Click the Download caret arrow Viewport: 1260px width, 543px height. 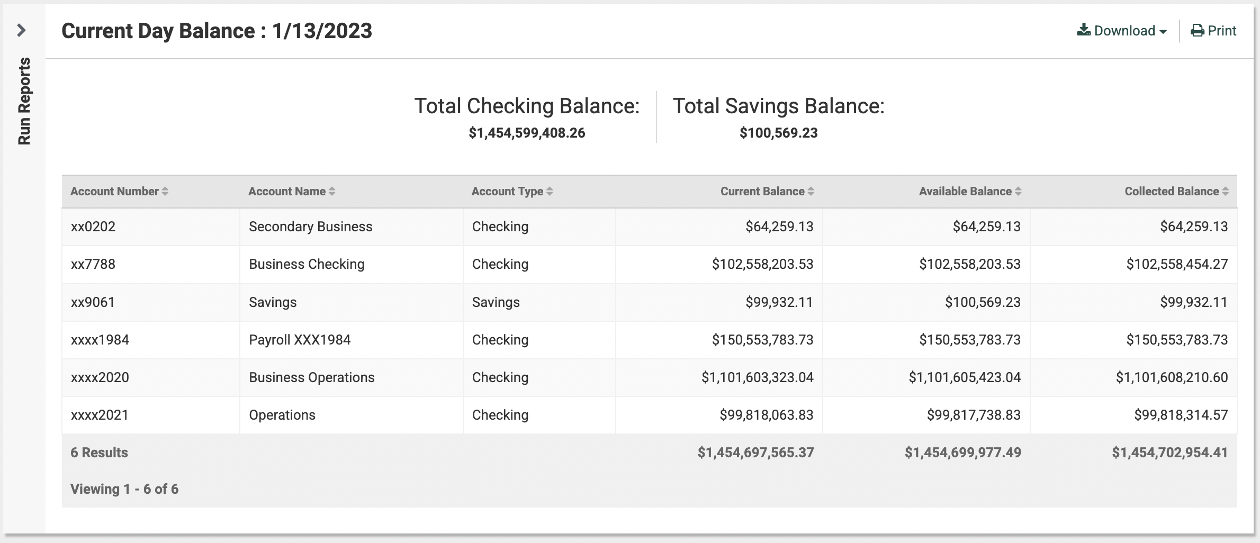[x=1163, y=32]
